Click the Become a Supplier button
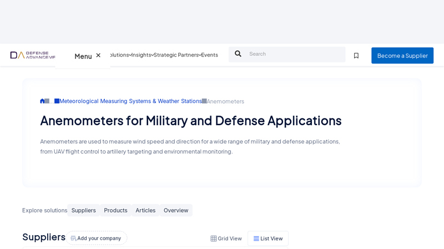 click(402, 56)
